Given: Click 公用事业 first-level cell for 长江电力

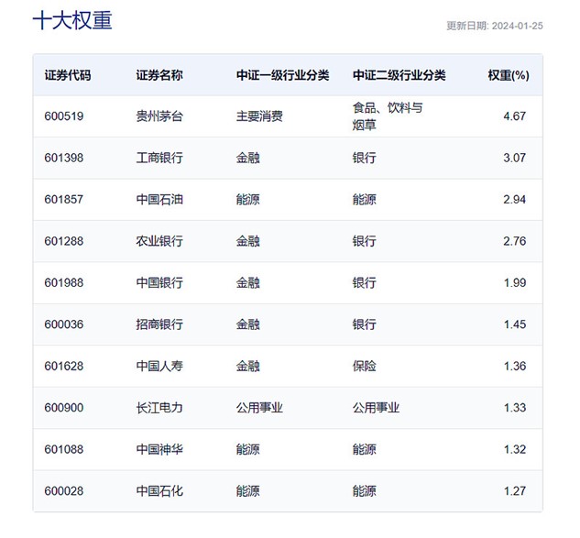Looking at the screenshot, I should (x=259, y=408).
